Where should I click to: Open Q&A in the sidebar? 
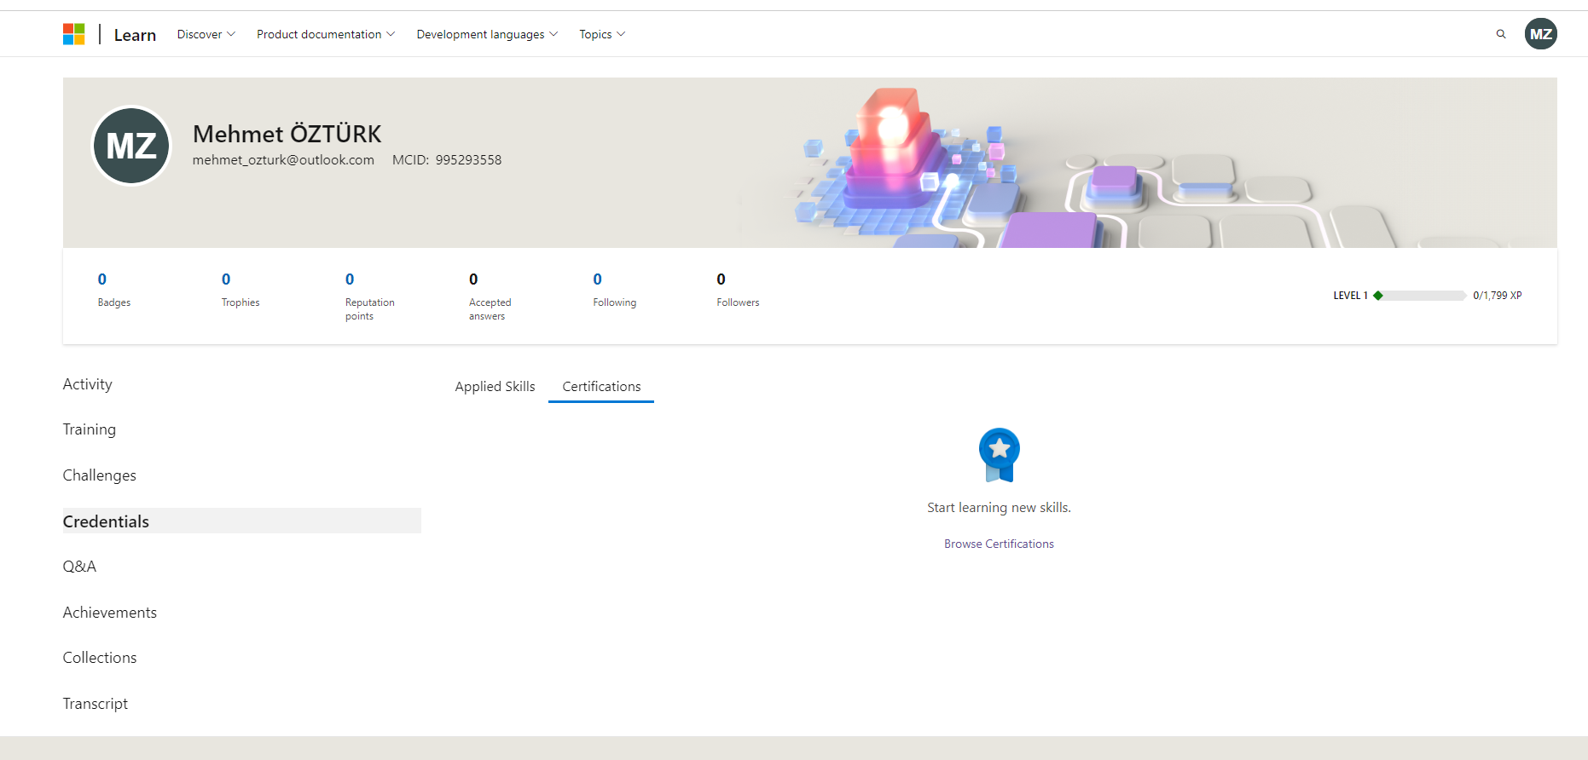pos(79,567)
